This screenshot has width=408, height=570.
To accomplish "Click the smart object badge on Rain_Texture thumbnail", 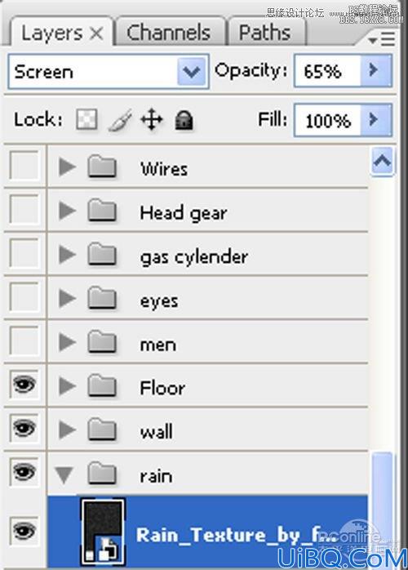I will pyautogui.click(x=109, y=549).
